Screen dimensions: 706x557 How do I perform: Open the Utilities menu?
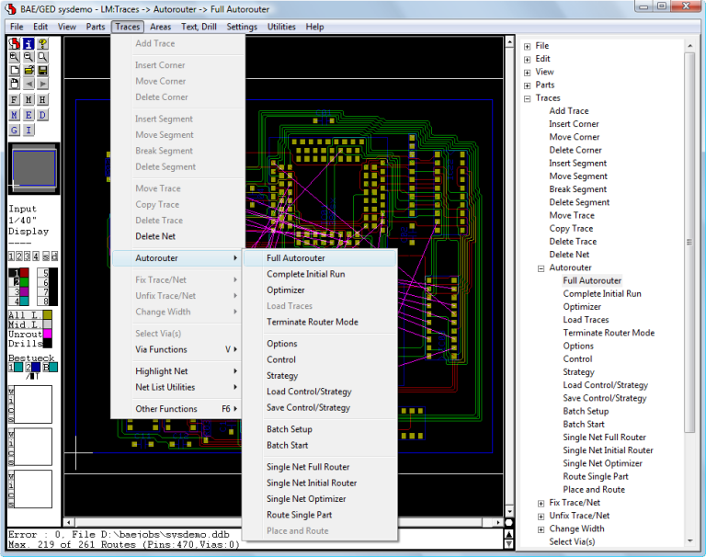point(281,27)
